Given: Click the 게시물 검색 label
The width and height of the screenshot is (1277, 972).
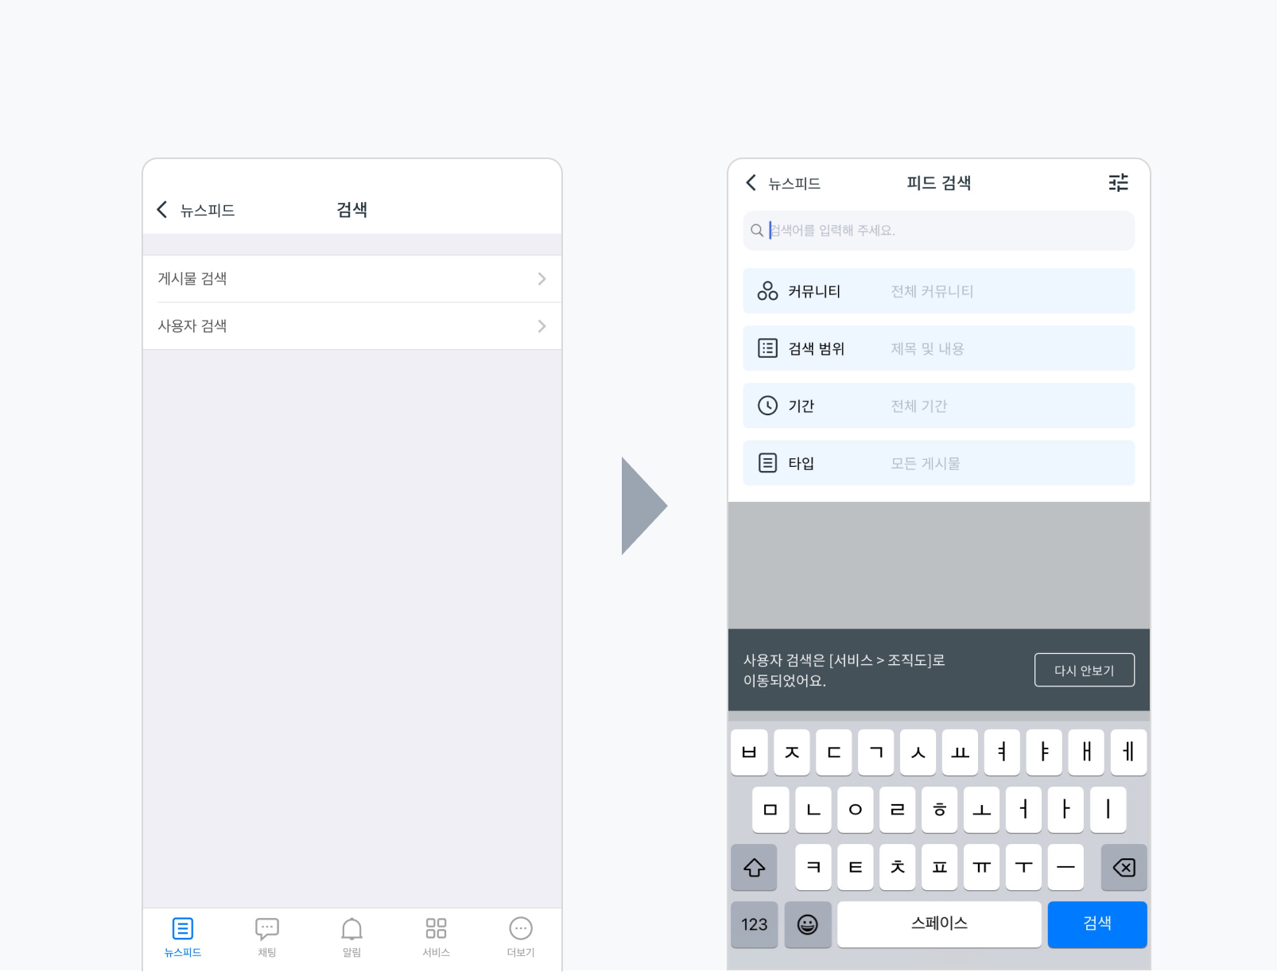Looking at the screenshot, I should pos(192,278).
